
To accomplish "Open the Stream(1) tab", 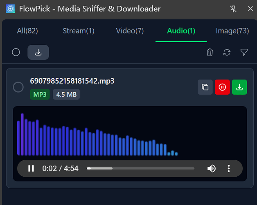I will 79,31.
